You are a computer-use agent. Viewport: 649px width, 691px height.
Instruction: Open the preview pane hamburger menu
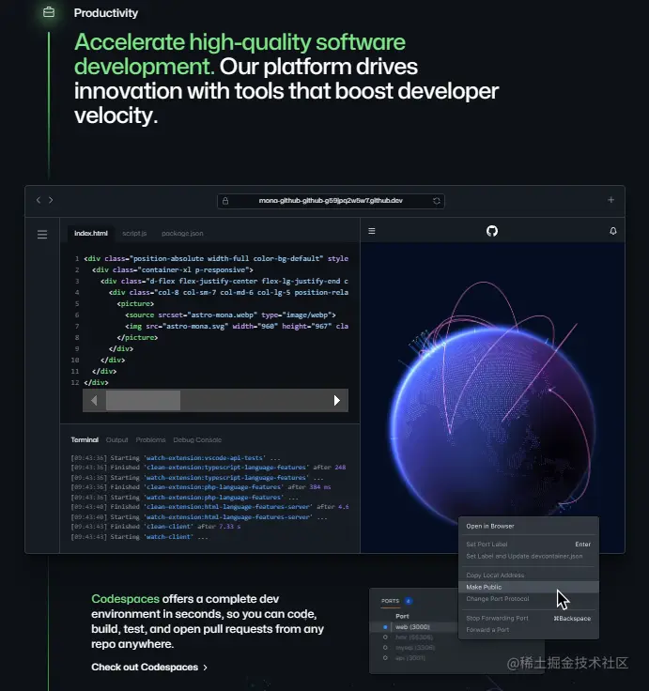pos(372,231)
